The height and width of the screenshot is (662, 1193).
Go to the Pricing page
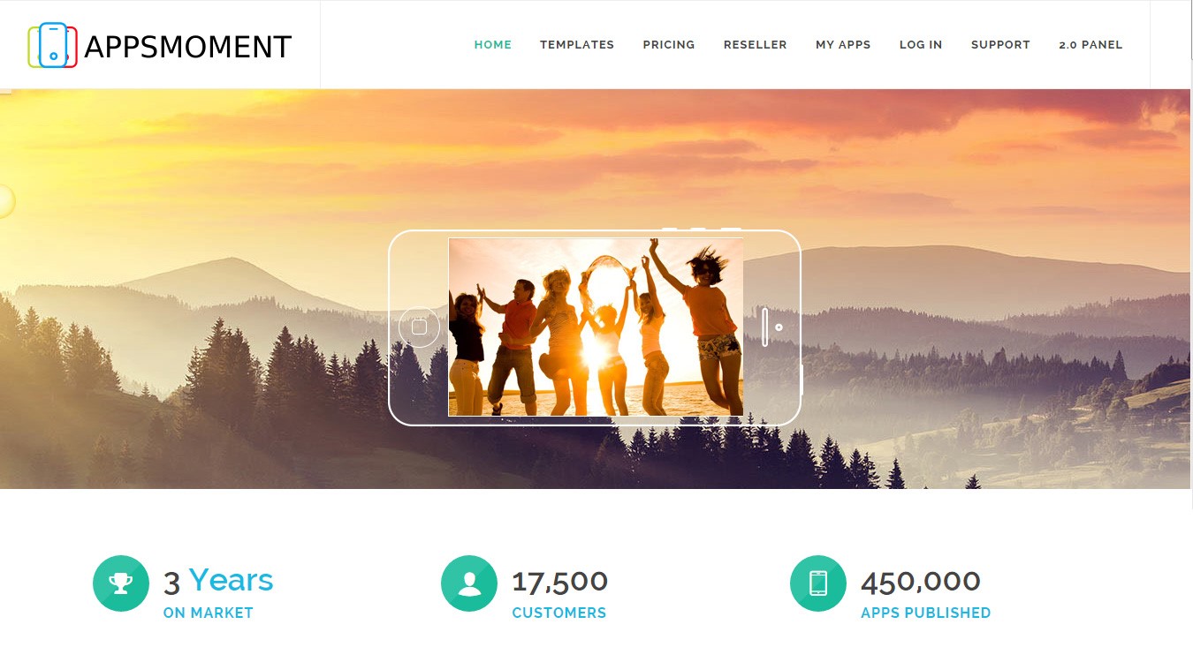(x=669, y=45)
